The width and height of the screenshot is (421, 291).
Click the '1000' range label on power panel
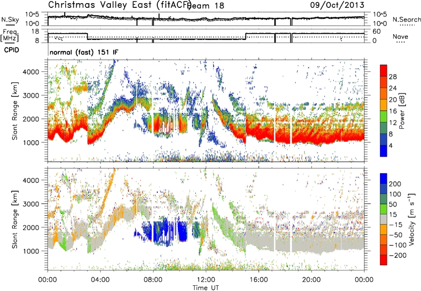pyautogui.click(x=31, y=142)
